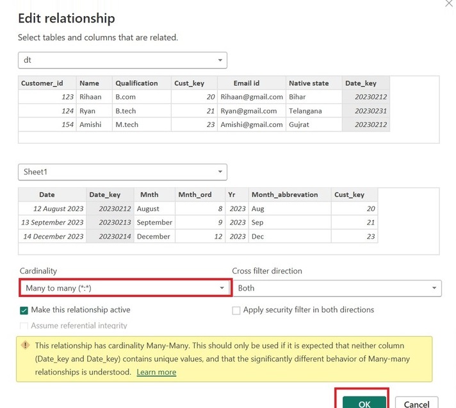Open the Learn more link
Screen dimensions: 456x408
click(x=156, y=372)
